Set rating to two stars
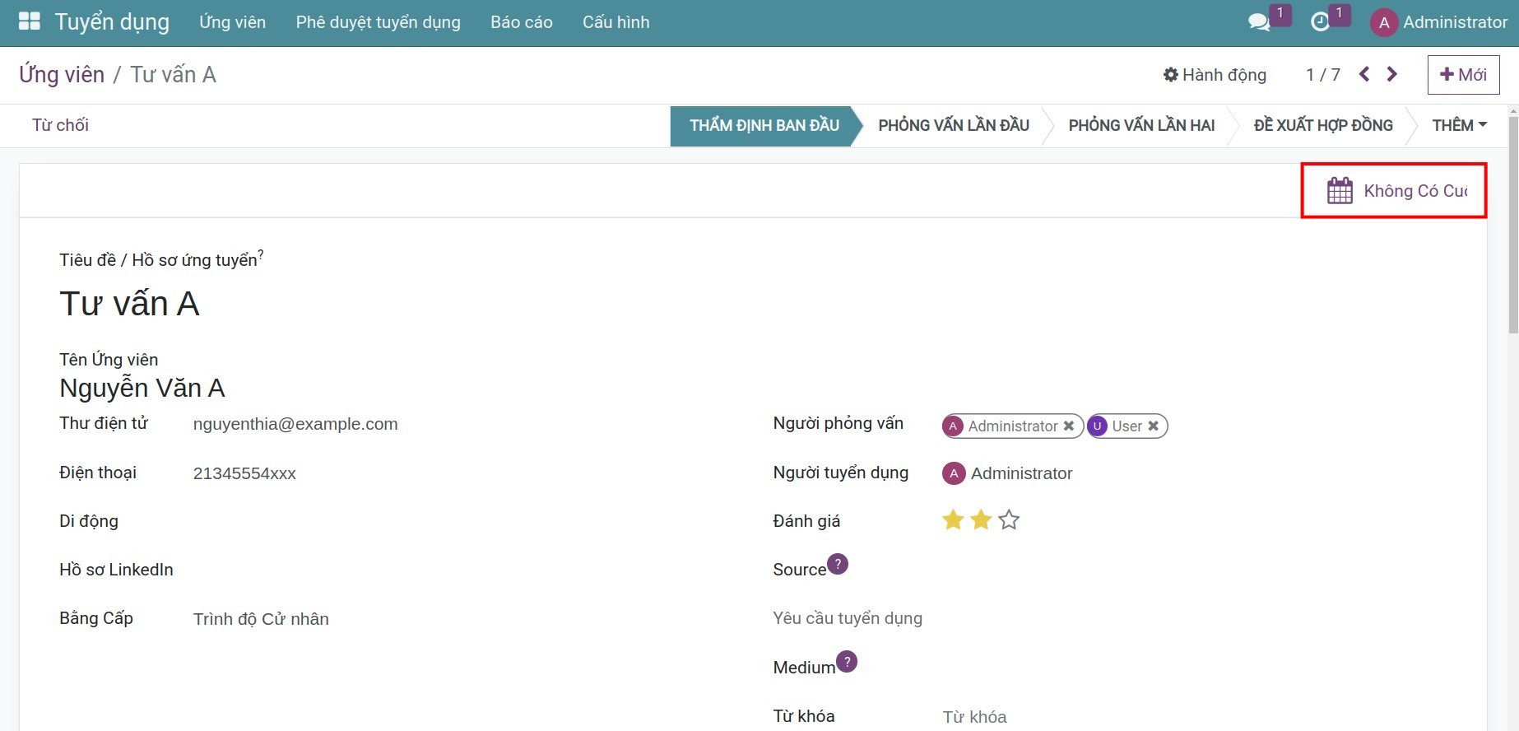 pyautogui.click(x=981, y=520)
